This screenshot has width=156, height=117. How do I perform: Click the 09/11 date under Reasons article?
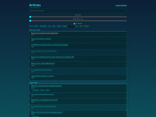(x=33, y=59)
